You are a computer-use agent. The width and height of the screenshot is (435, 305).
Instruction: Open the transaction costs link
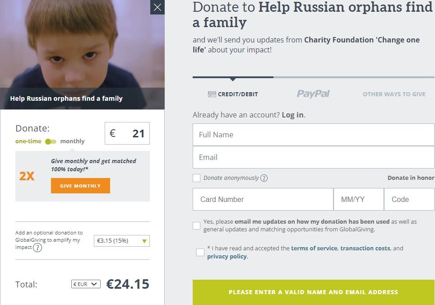365,249
